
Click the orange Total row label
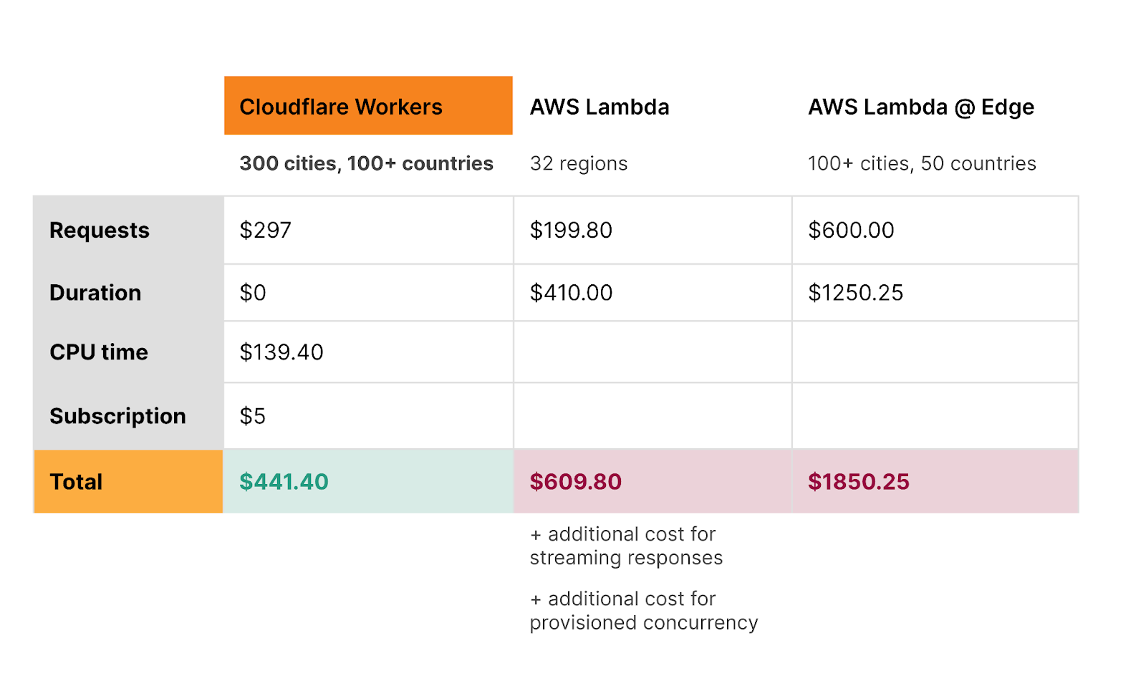tap(76, 481)
